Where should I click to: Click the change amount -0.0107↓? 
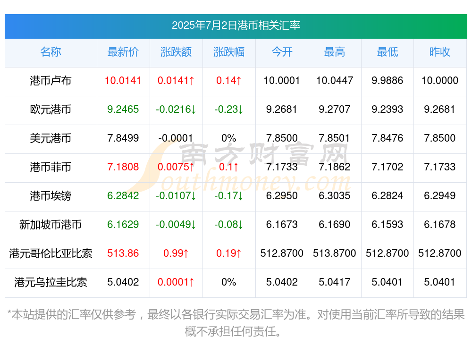[176, 196]
